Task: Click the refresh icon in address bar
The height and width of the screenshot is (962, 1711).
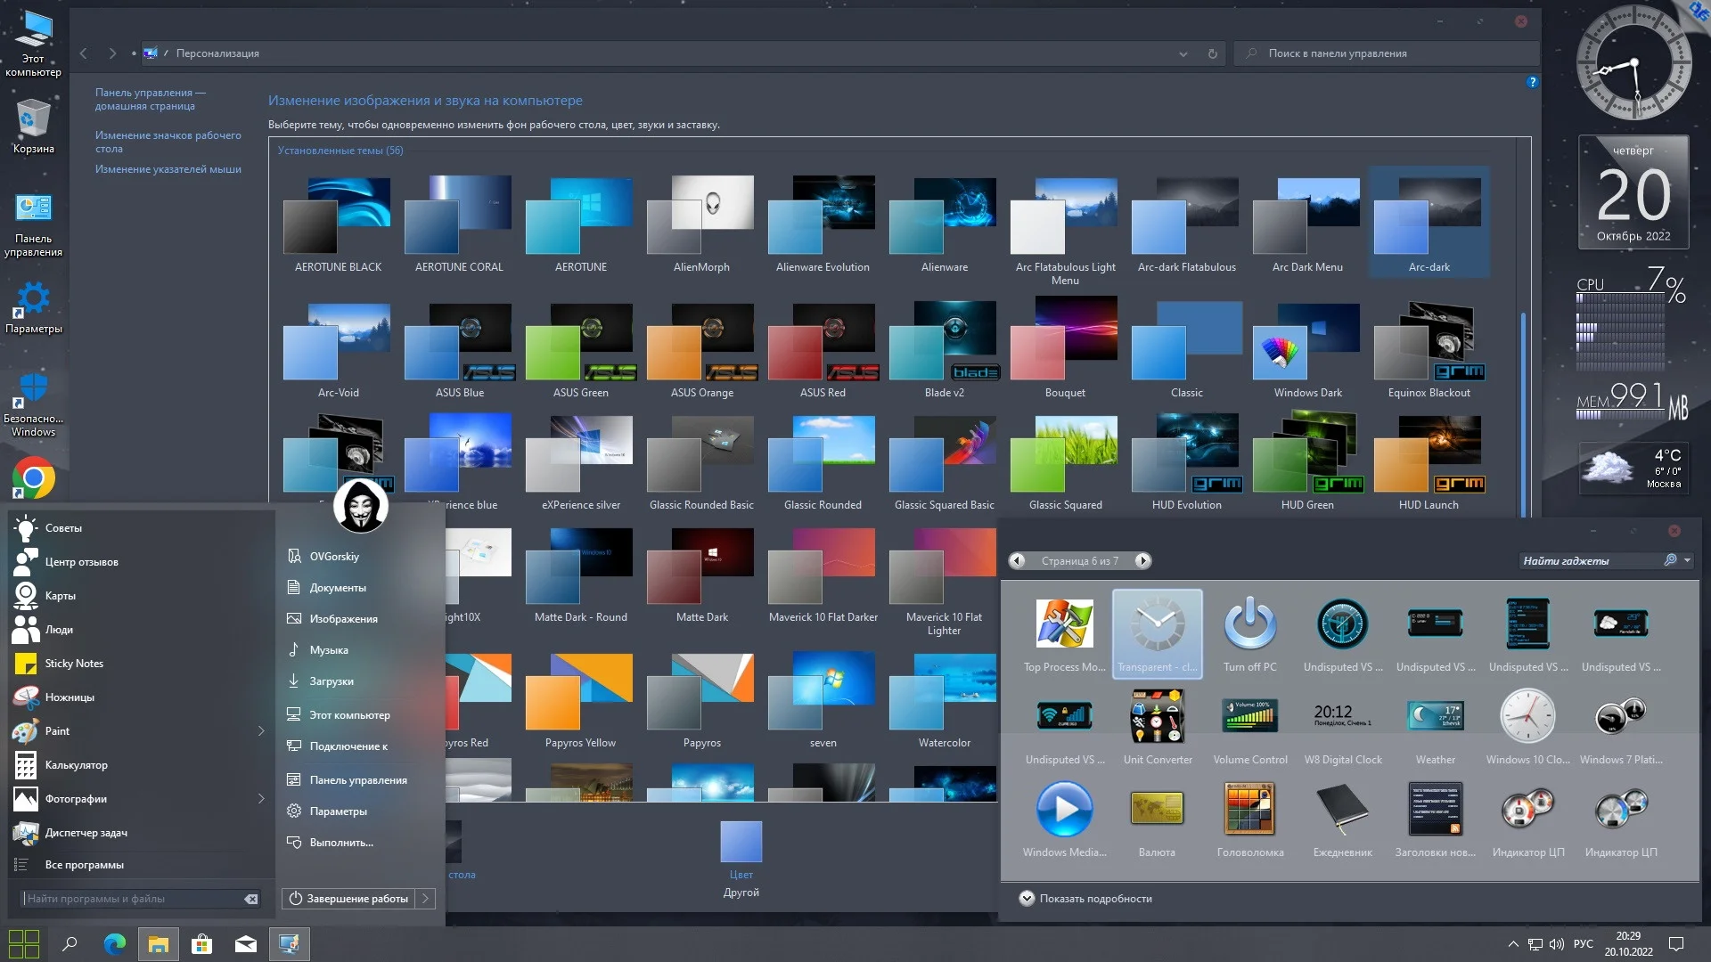Action: point(1212,53)
